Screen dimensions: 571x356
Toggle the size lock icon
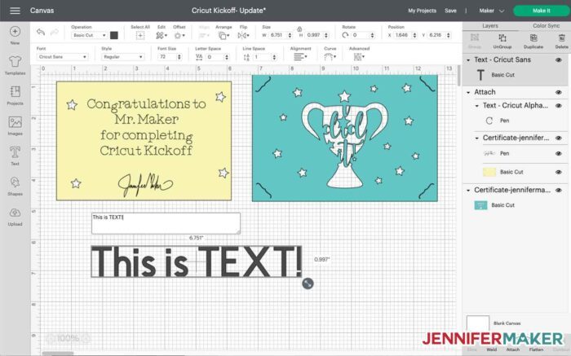(x=299, y=29)
